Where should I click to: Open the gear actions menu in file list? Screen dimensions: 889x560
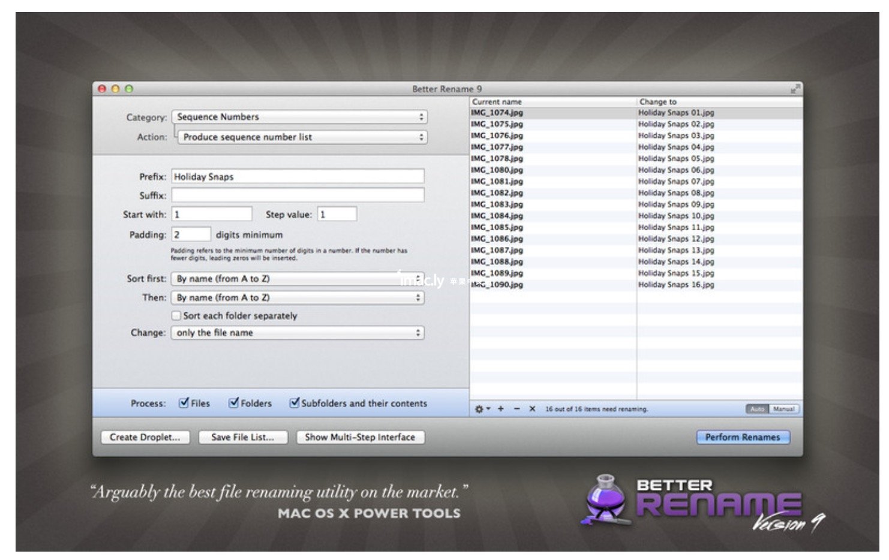pyautogui.click(x=482, y=409)
